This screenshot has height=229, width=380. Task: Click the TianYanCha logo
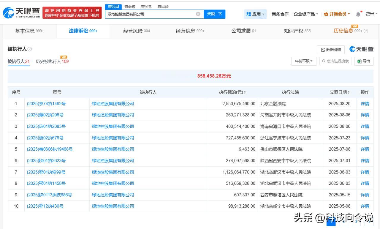point(21,12)
